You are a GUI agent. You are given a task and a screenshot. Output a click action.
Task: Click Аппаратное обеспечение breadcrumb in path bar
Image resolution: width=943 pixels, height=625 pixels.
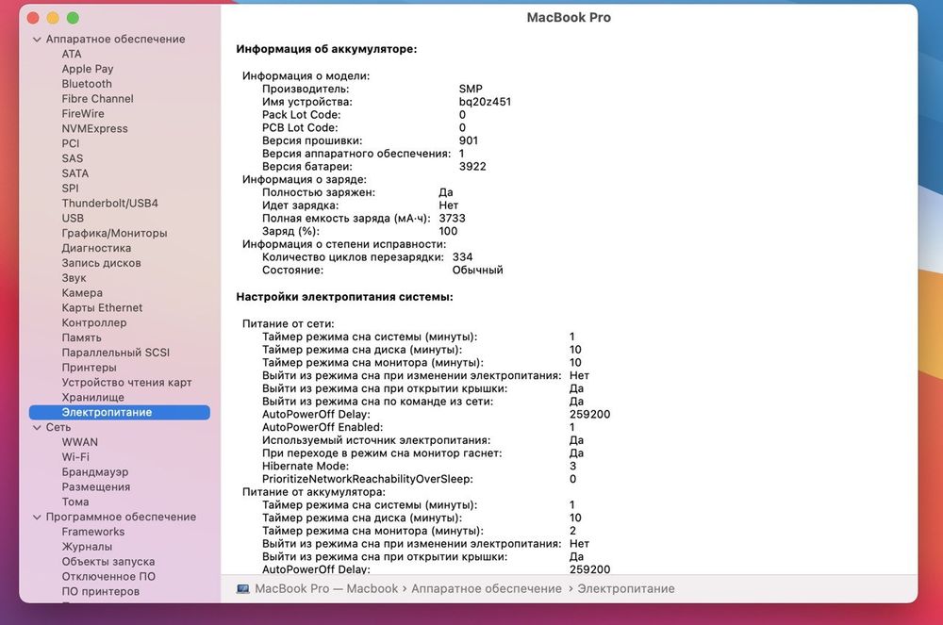pos(486,589)
